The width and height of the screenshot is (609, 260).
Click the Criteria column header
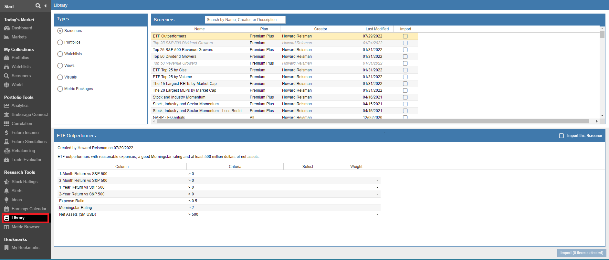[235, 167]
